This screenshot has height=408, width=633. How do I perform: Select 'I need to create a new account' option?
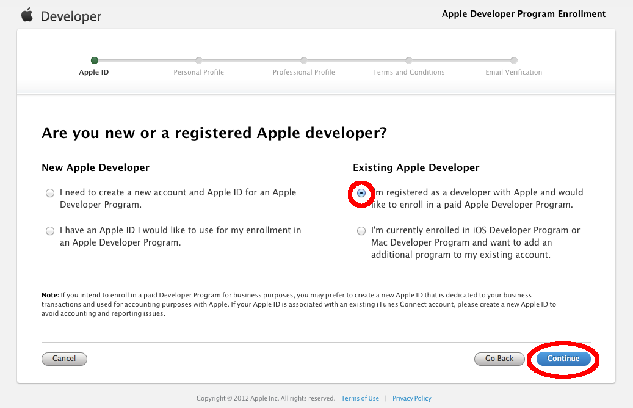click(50, 193)
